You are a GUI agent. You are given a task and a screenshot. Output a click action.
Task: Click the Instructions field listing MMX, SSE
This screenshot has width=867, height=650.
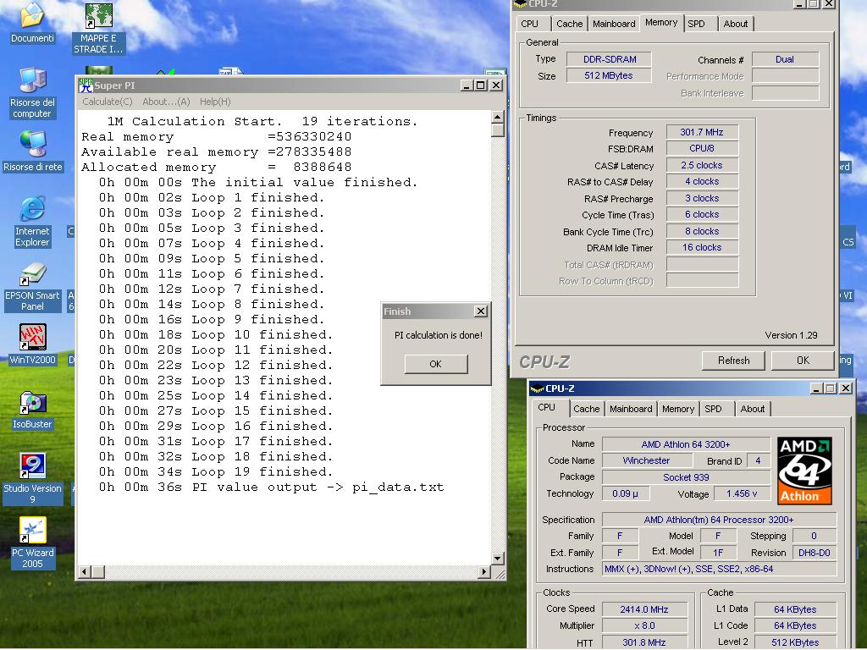(720, 570)
